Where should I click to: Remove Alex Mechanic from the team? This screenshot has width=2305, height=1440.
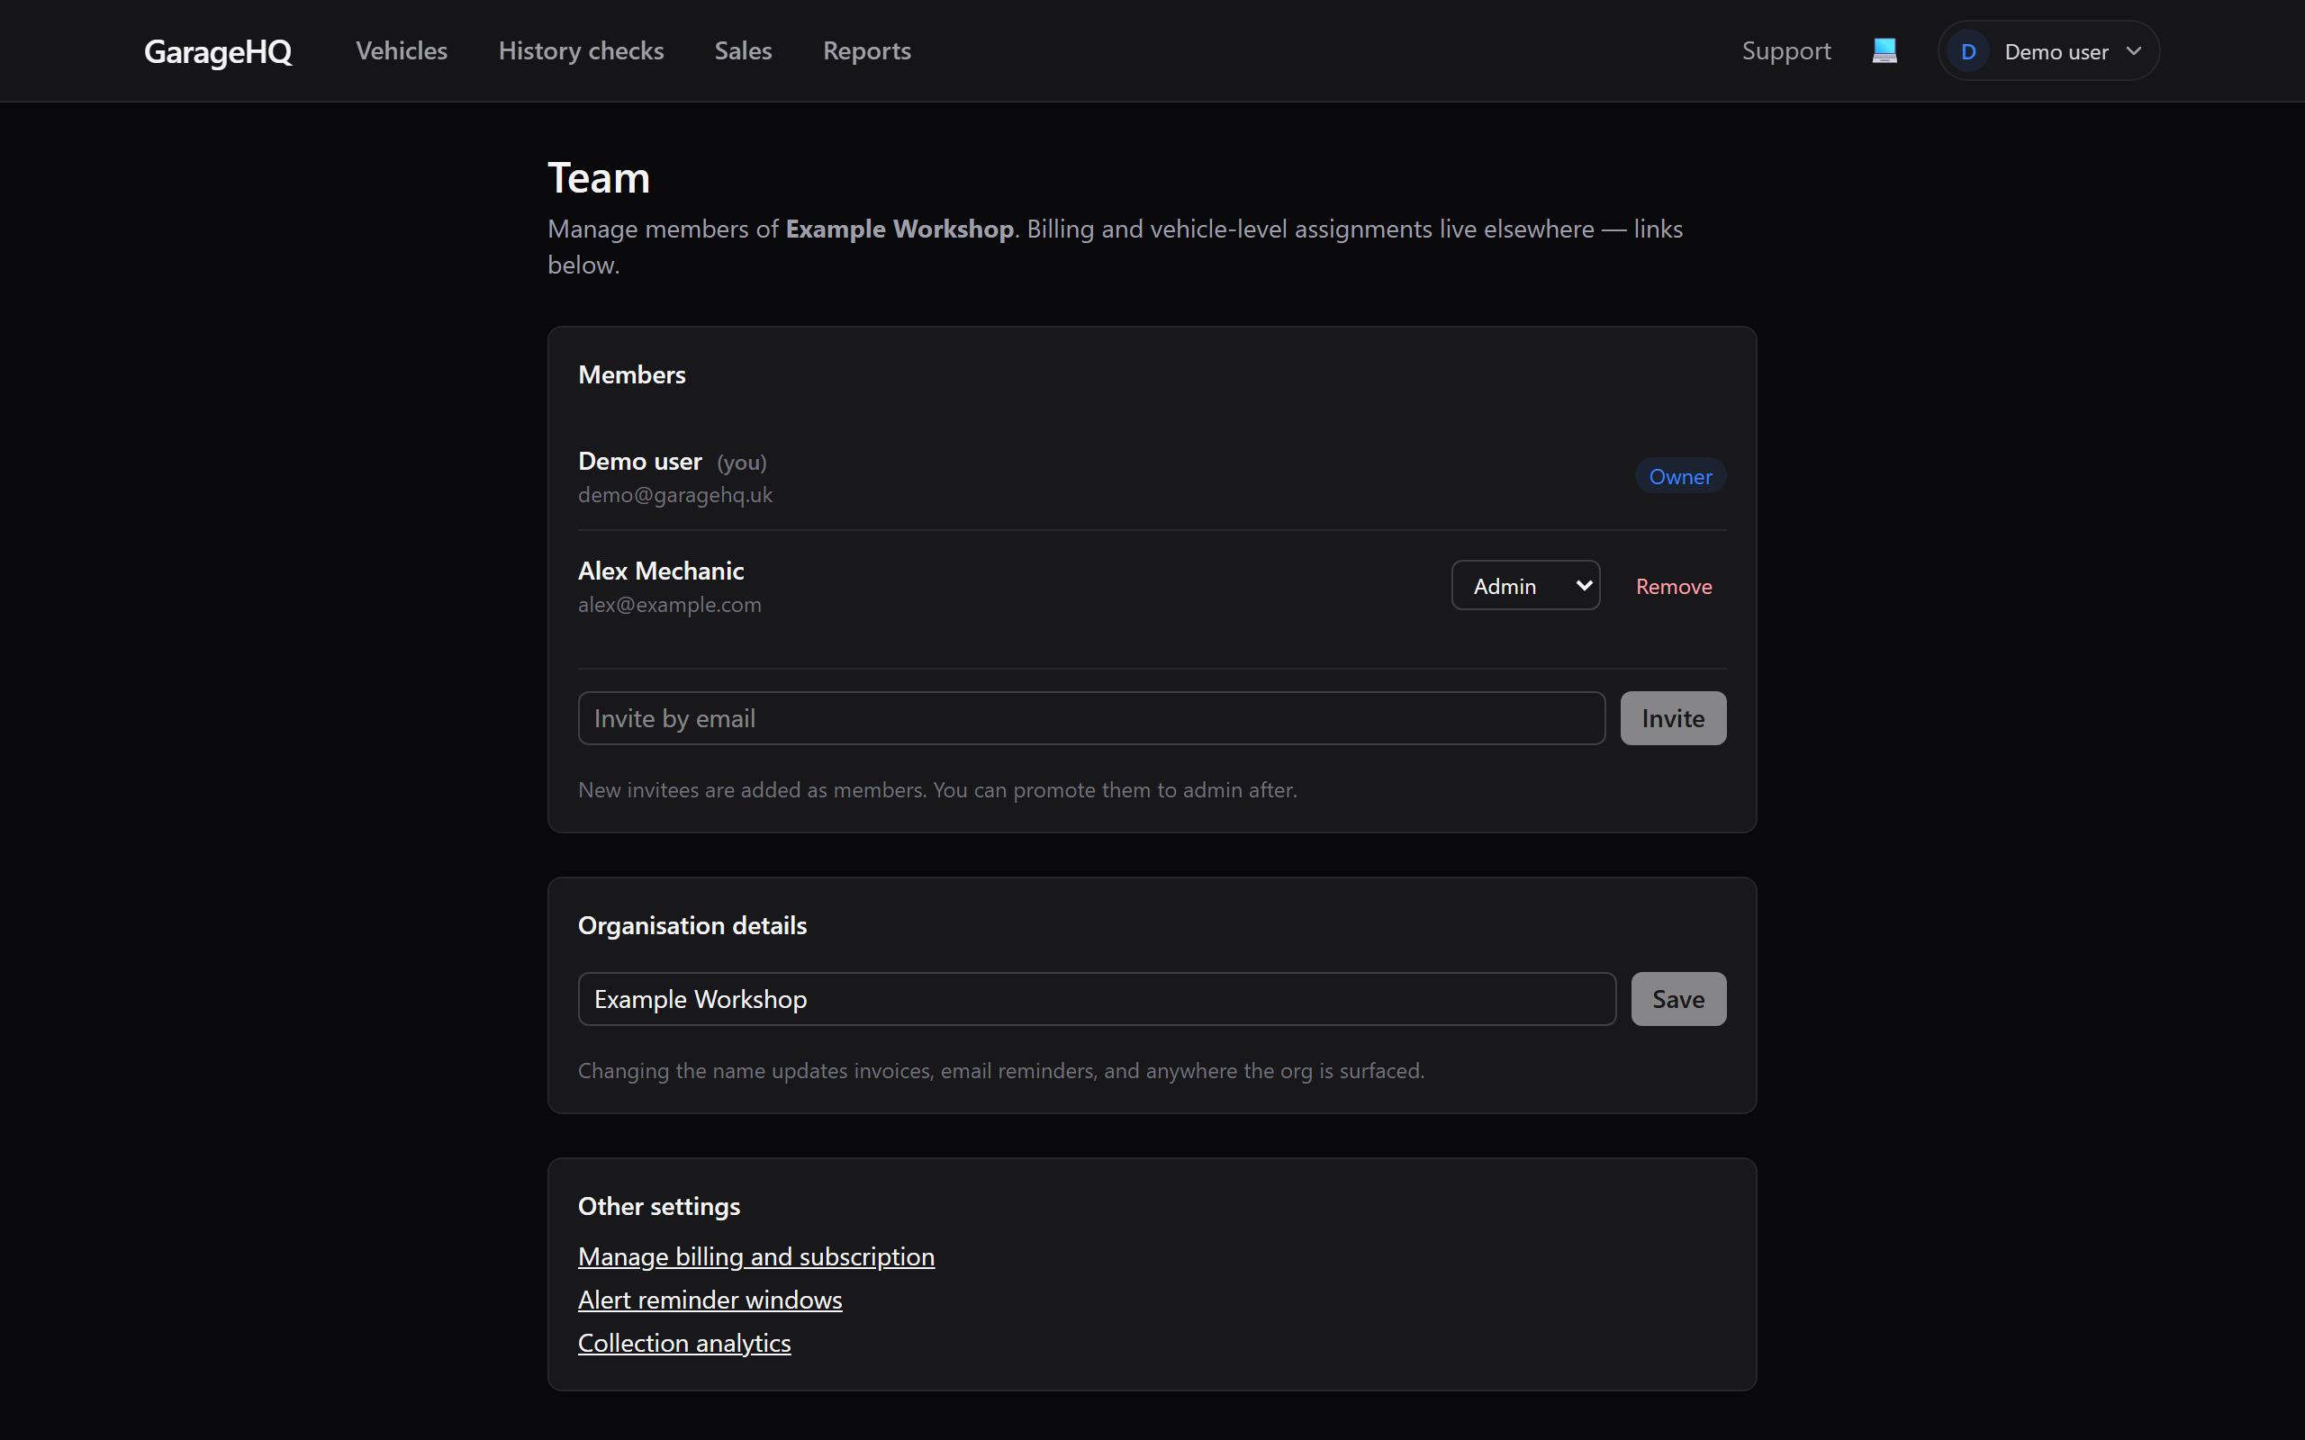pyautogui.click(x=1674, y=587)
